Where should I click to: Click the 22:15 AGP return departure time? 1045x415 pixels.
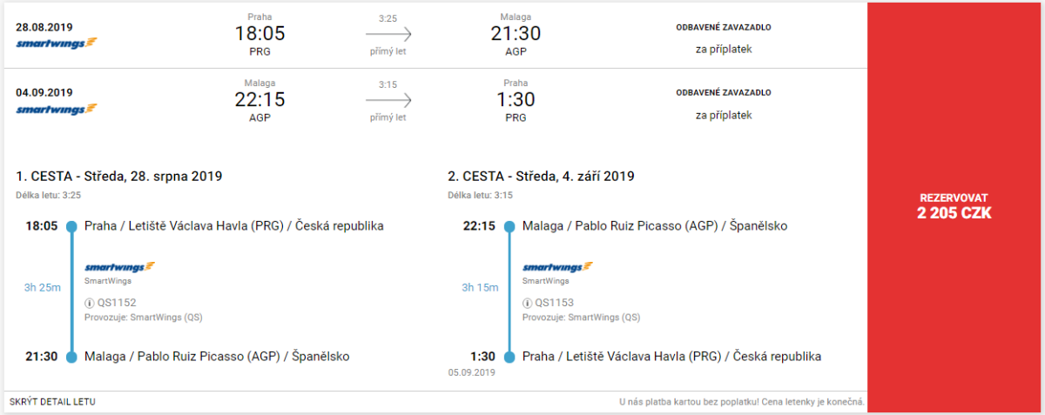coord(260,100)
